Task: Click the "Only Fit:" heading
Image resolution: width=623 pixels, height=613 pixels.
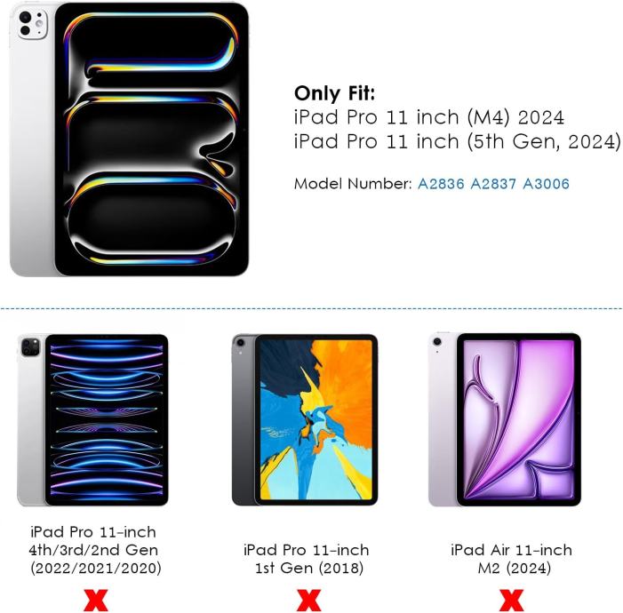Action: (334, 94)
